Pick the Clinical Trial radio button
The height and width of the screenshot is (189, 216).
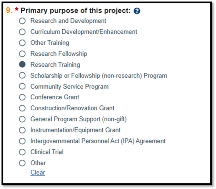[22, 152]
